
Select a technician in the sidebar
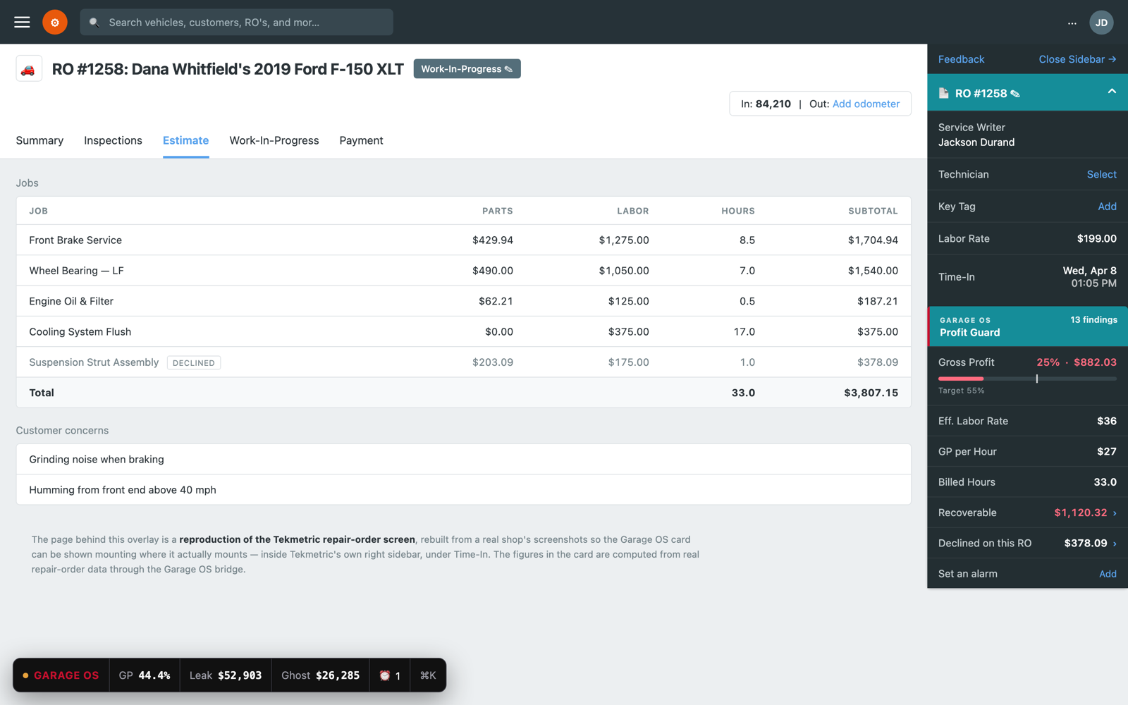(x=1101, y=174)
